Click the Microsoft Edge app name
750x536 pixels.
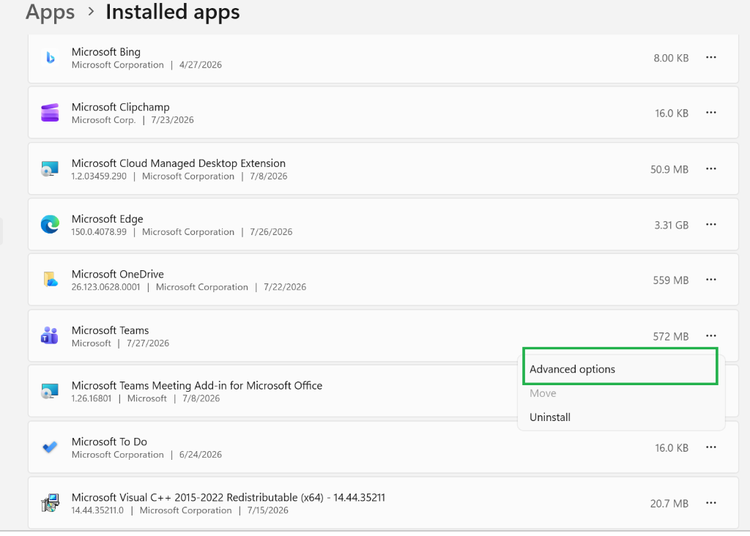tap(107, 219)
